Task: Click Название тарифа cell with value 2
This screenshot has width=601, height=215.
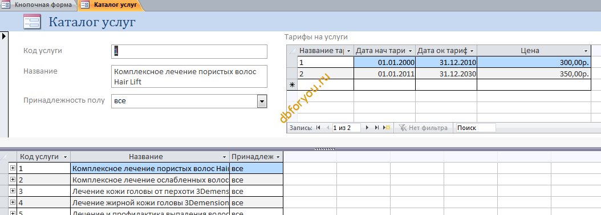Action: 326,74
